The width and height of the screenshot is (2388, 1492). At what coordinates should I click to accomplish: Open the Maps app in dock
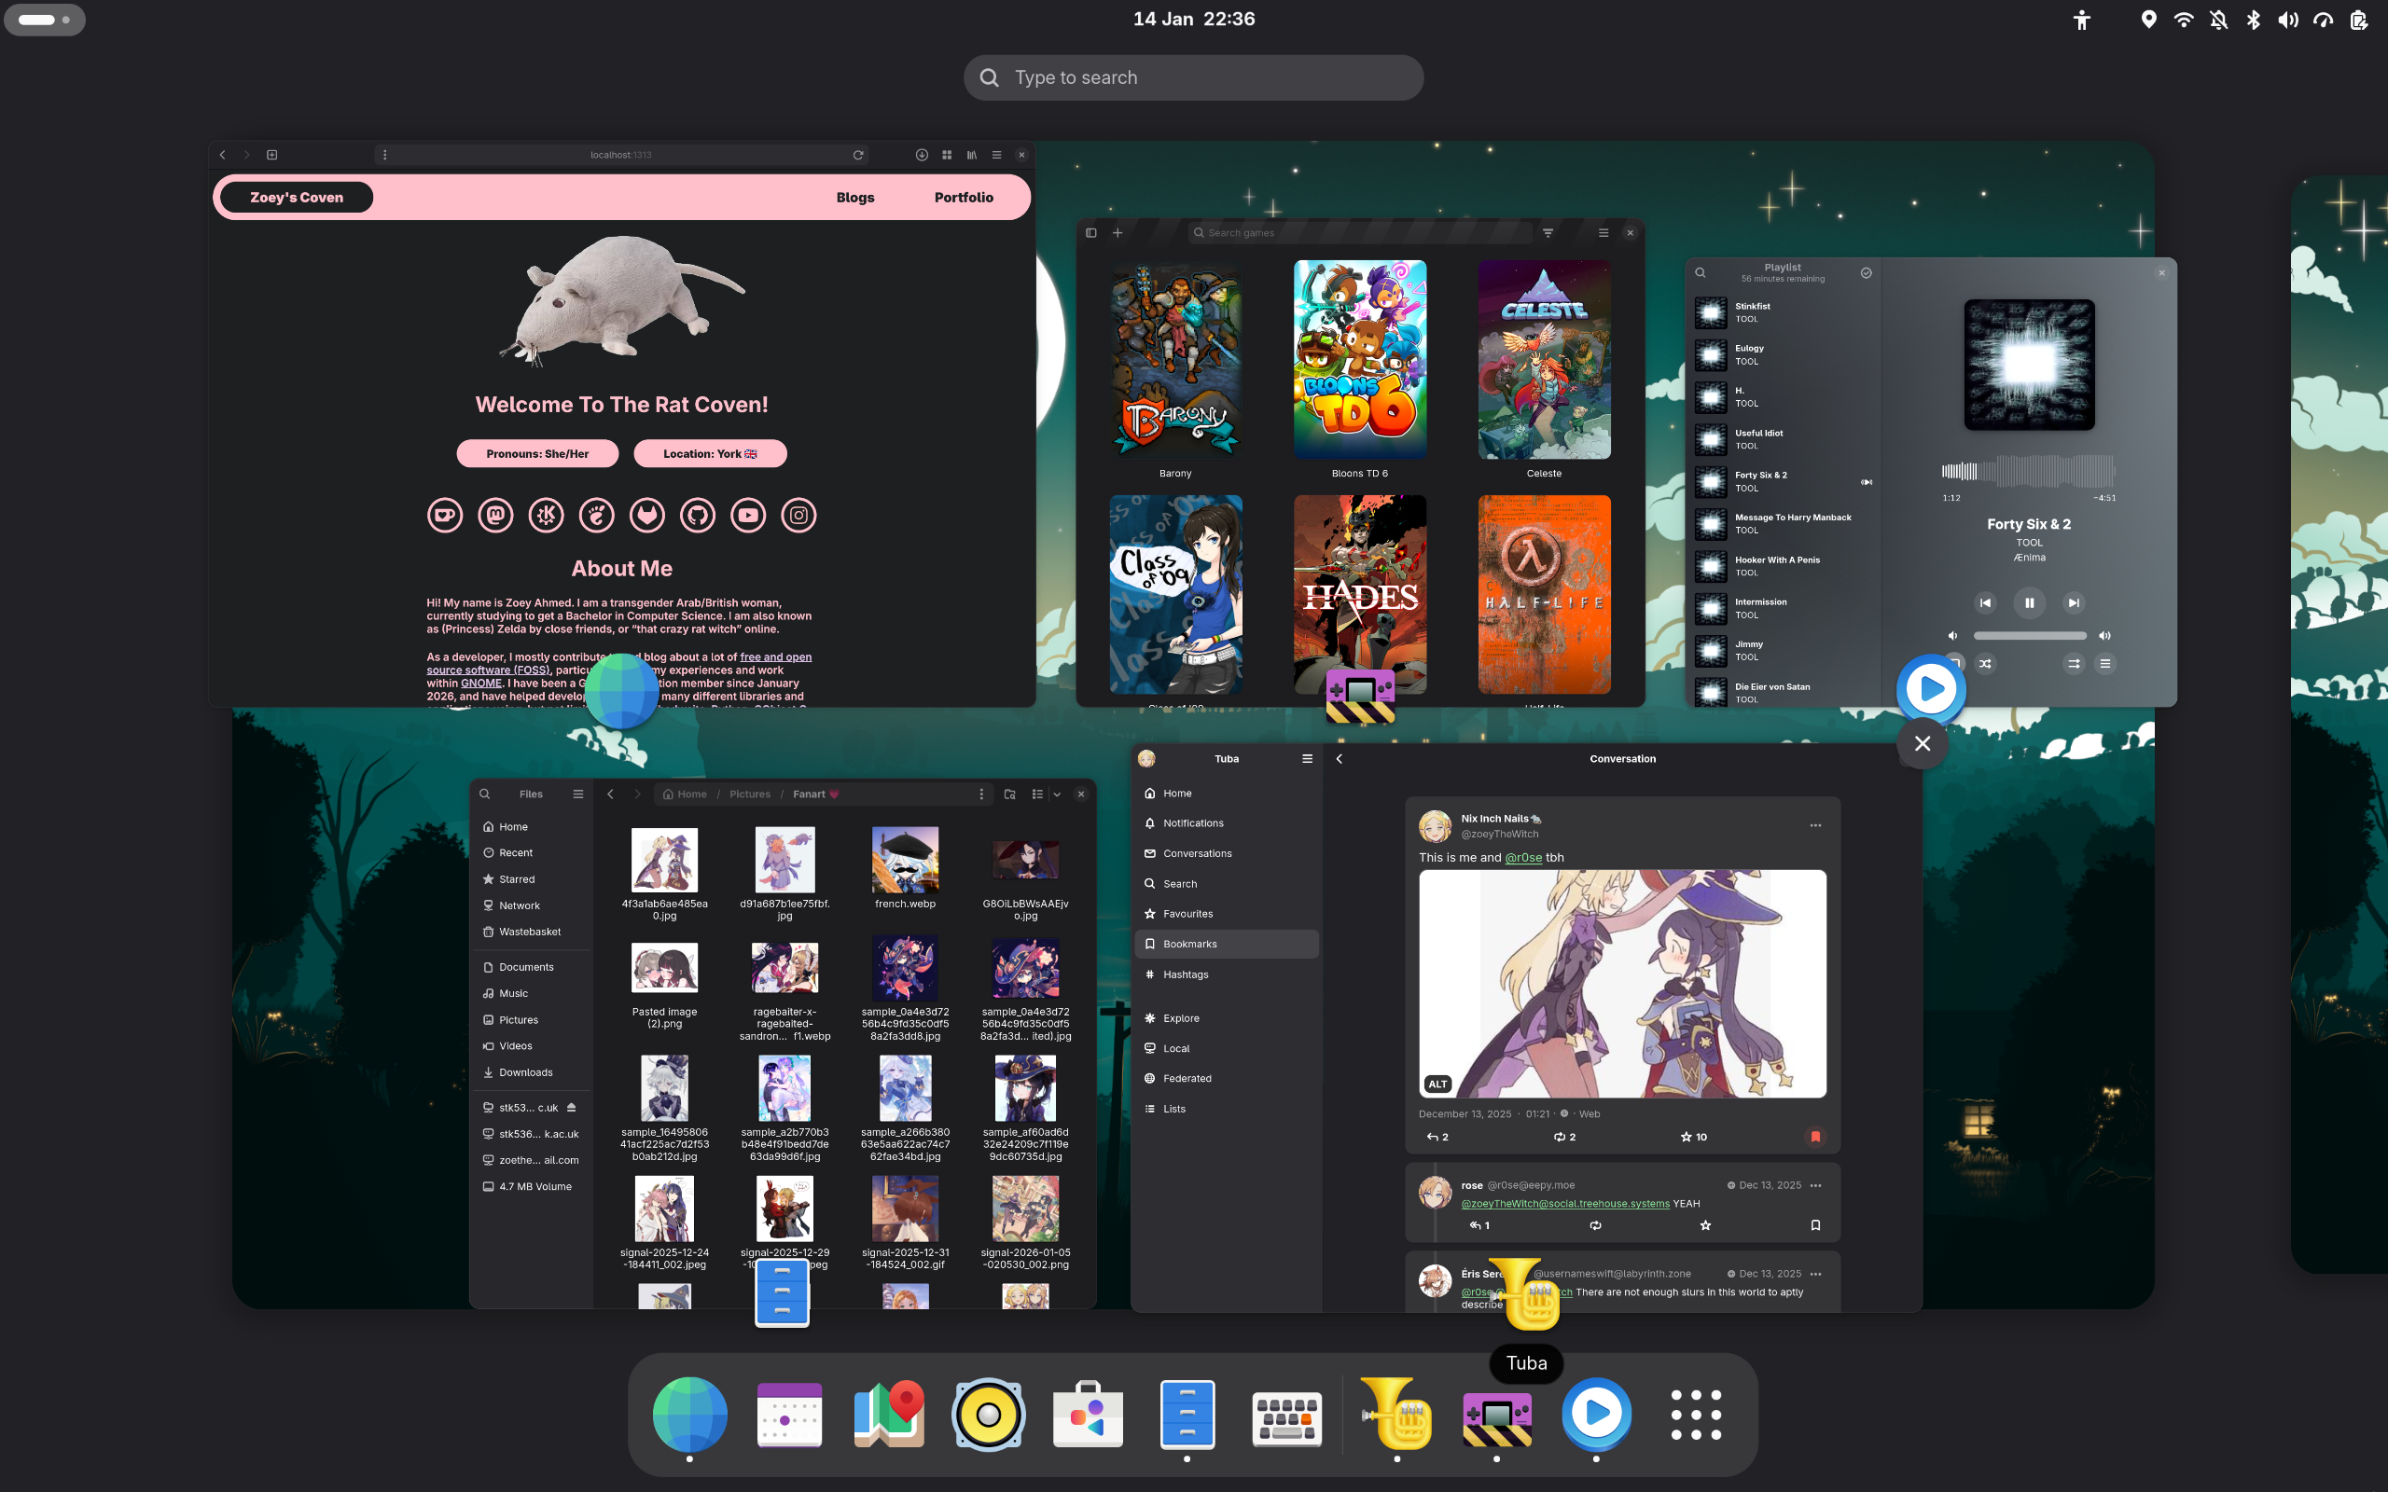pyautogui.click(x=889, y=1414)
